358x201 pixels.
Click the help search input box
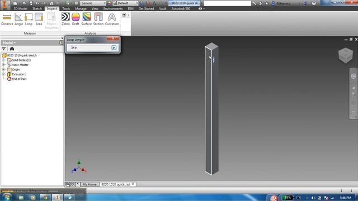tap(227, 3)
